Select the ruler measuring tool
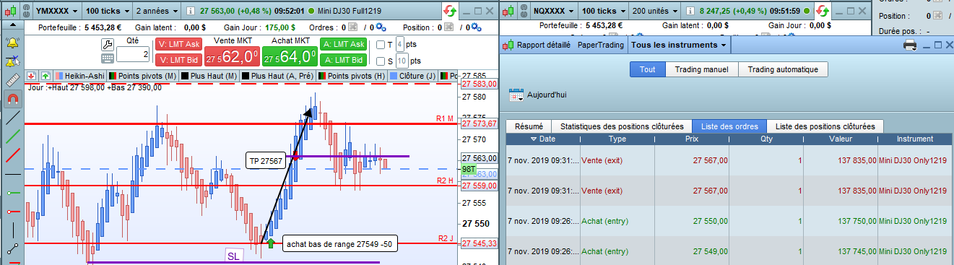The height and width of the screenshot is (265, 954). (12, 79)
